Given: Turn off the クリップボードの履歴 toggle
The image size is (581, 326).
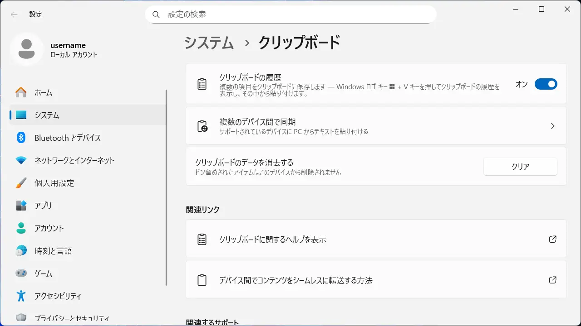Looking at the screenshot, I should pos(546,84).
